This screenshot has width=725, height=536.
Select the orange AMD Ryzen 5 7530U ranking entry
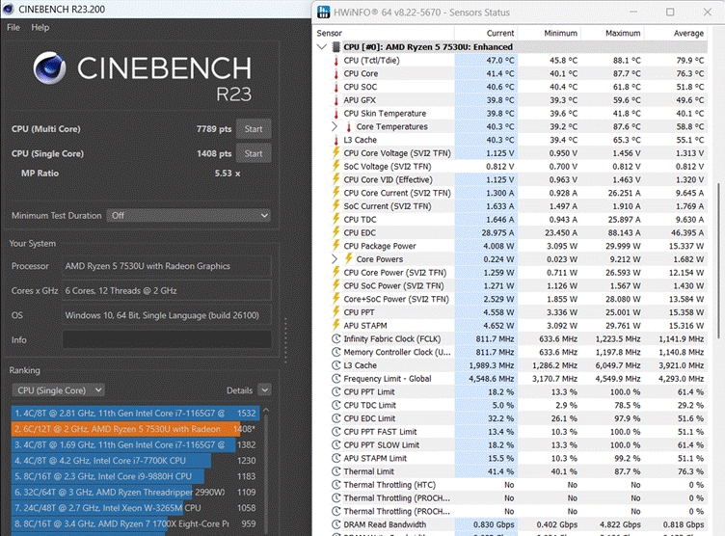click(x=136, y=429)
